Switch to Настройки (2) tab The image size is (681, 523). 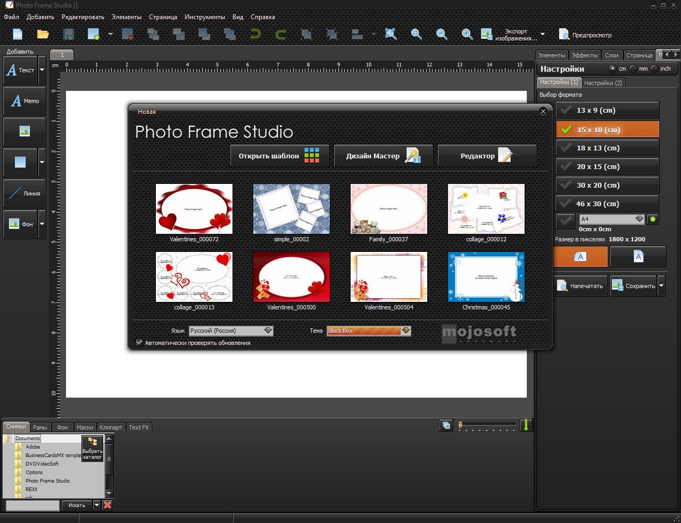pyautogui.click(x=603, y=83)
